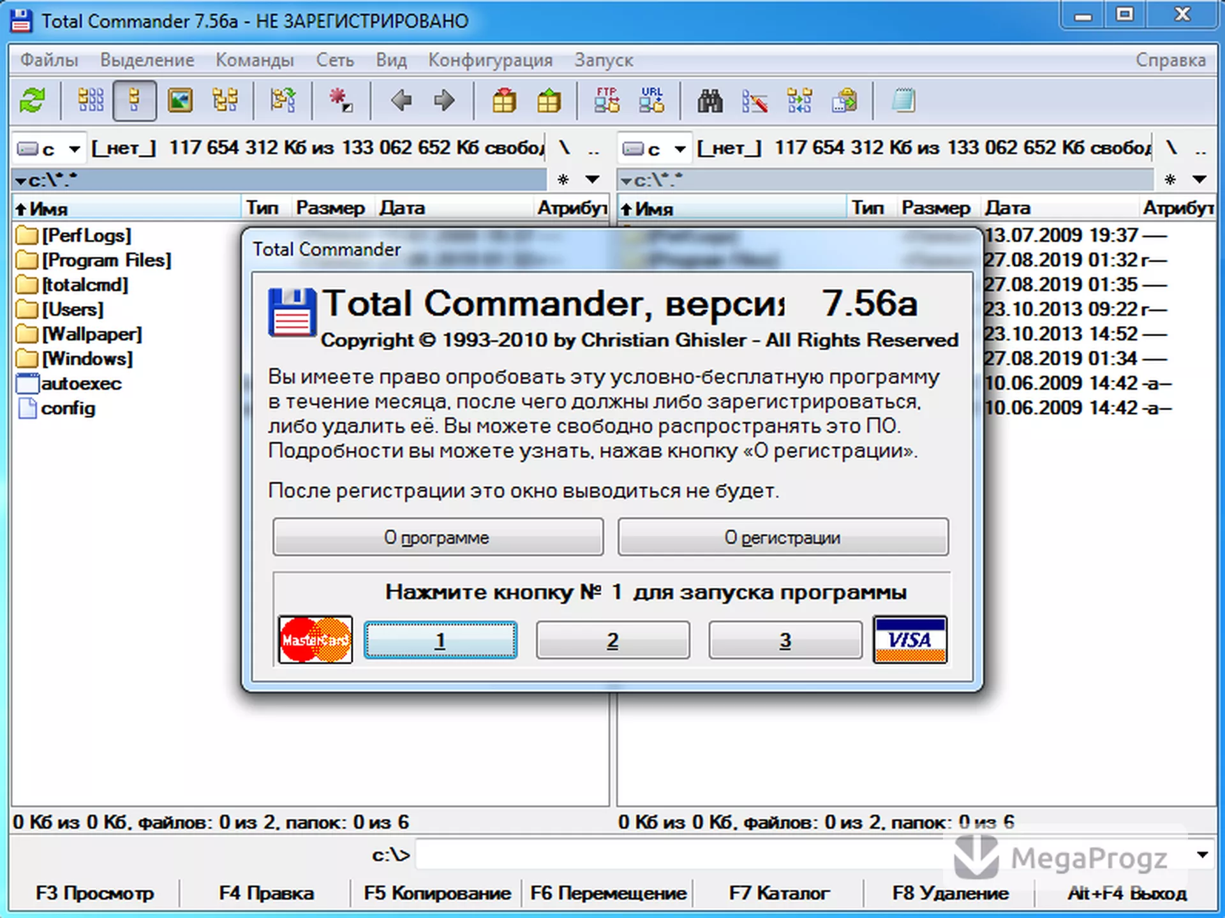Open the URL new connection toolbar icon
1225x918 pixels.
(x=651, y=101)
